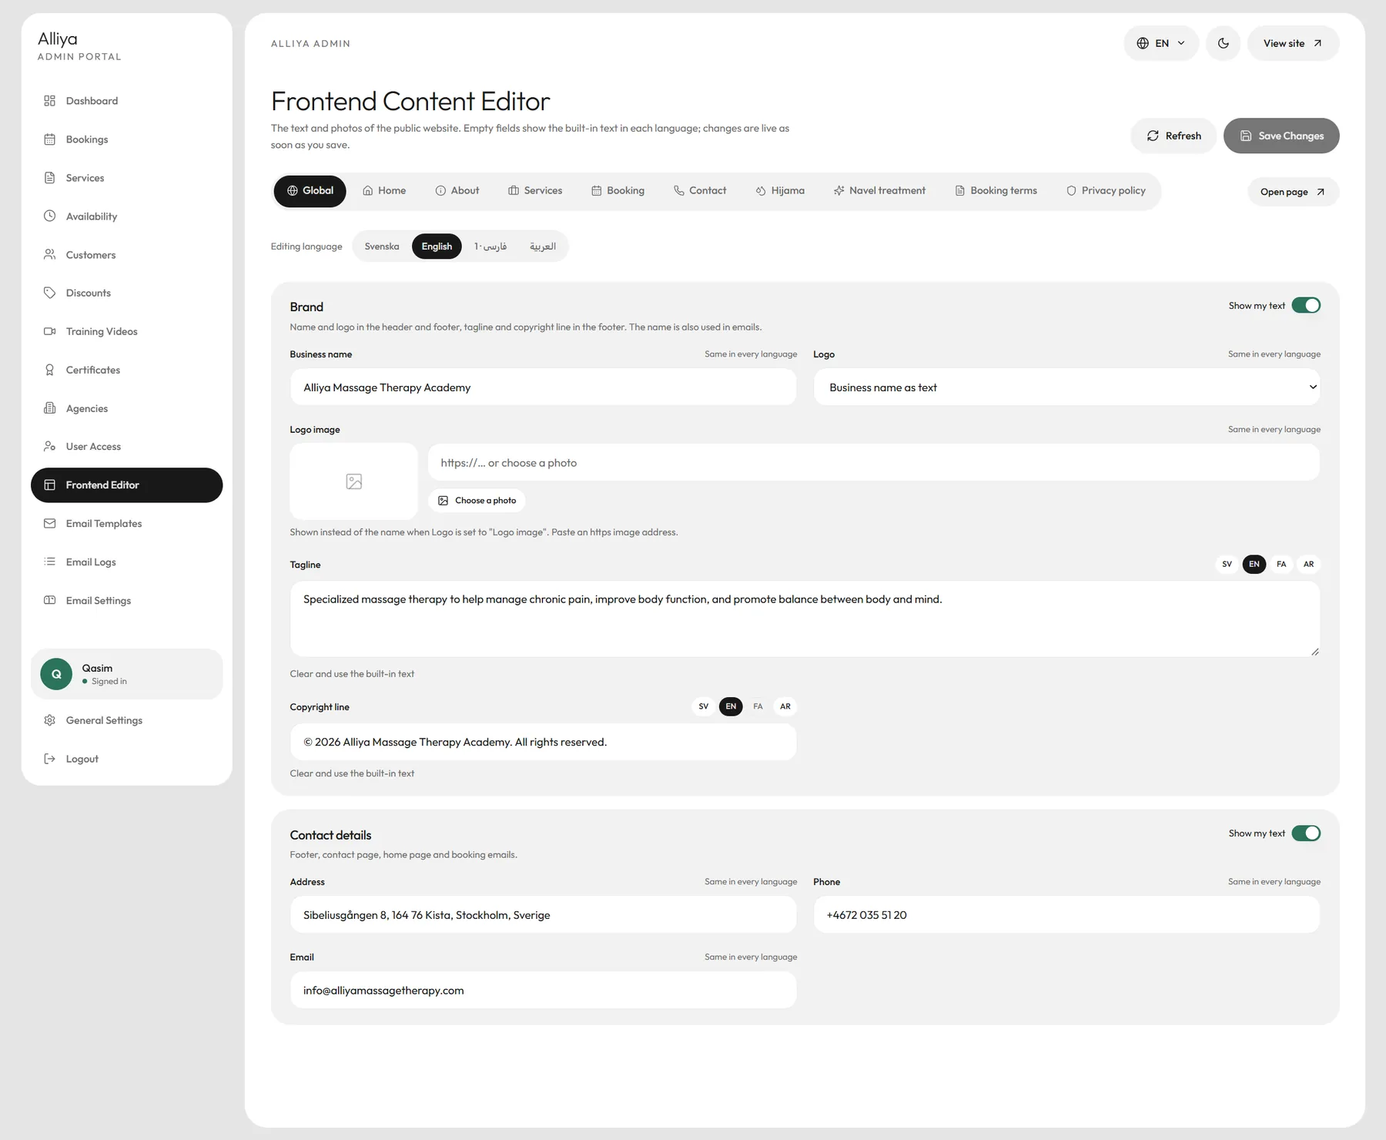
Task: Click the Email Templates envelope icon
Action: tap(50, 524)
